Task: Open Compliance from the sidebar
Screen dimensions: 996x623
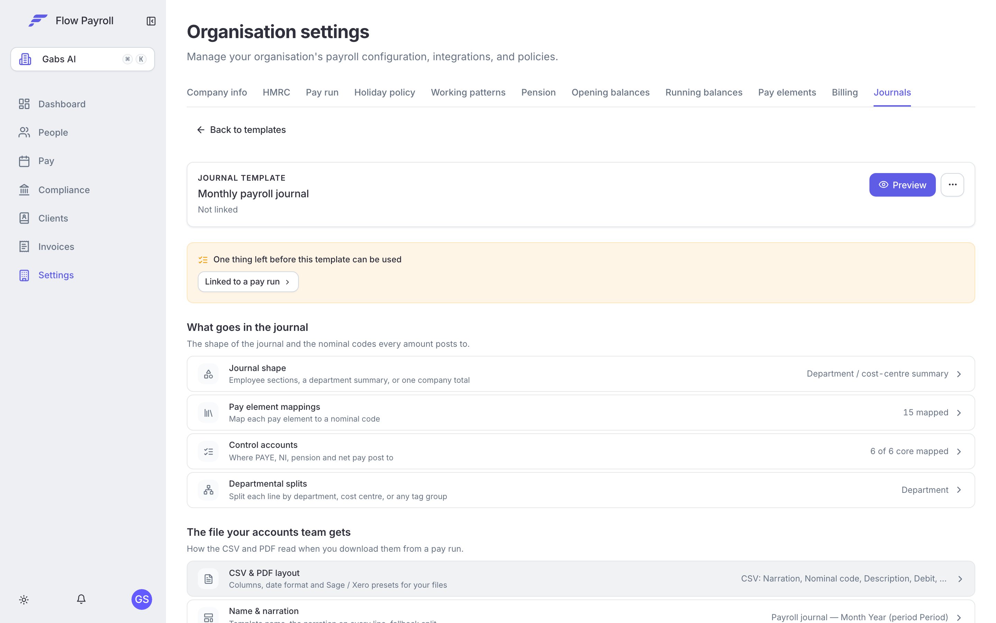Action: tap(54, 190)
